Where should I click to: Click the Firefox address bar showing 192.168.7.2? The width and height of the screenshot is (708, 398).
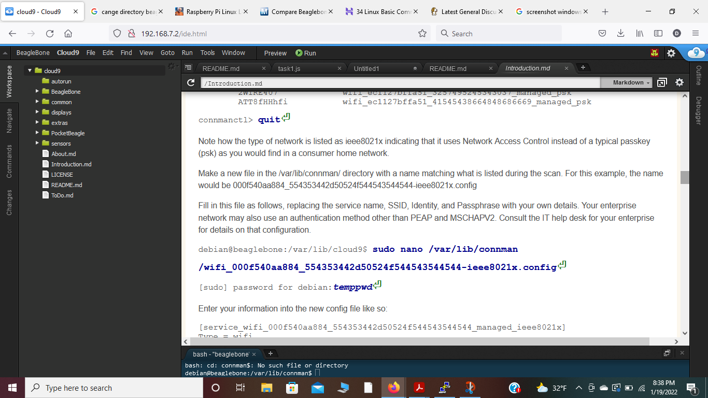tap(270, 33)
